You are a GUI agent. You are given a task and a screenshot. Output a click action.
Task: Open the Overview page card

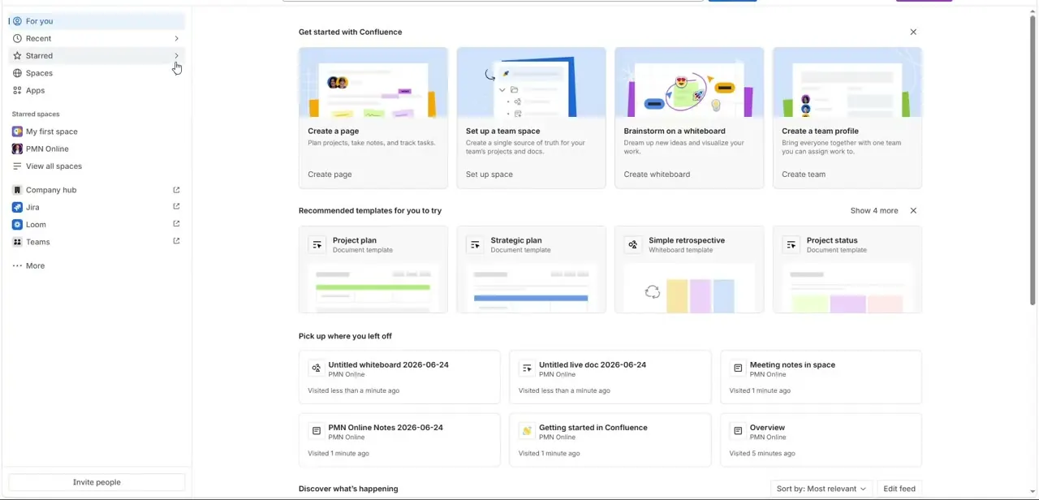click(x=821, y=440)
